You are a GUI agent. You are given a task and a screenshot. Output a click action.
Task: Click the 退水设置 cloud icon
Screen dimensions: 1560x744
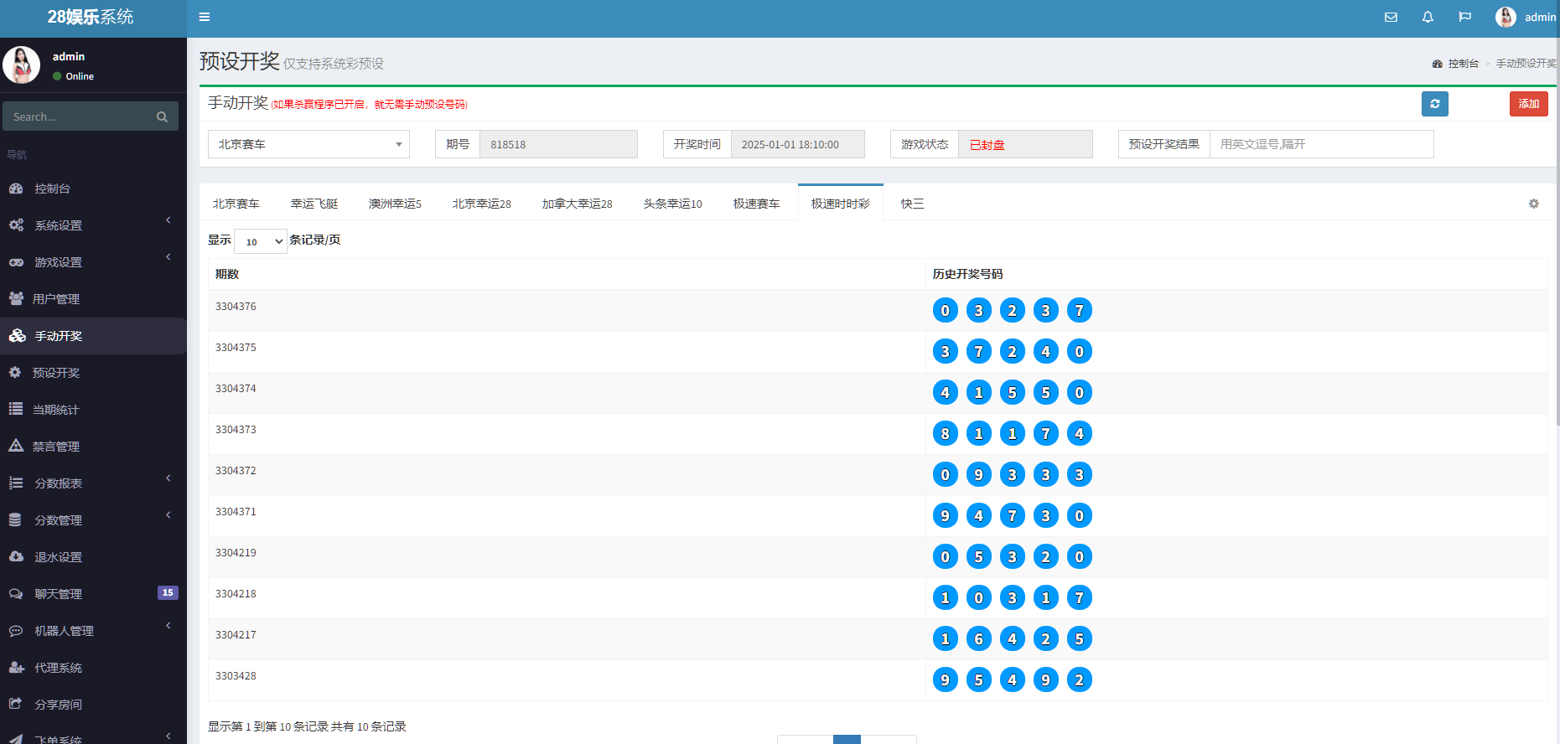(x=16, y=556)
